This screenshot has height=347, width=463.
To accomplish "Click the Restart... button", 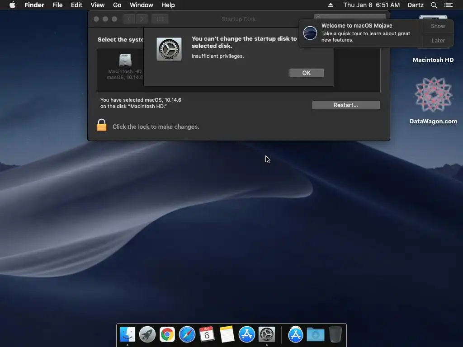I will (346, 105).
